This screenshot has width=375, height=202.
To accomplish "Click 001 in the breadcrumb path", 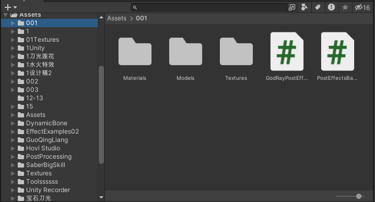I will click(142, 18).
